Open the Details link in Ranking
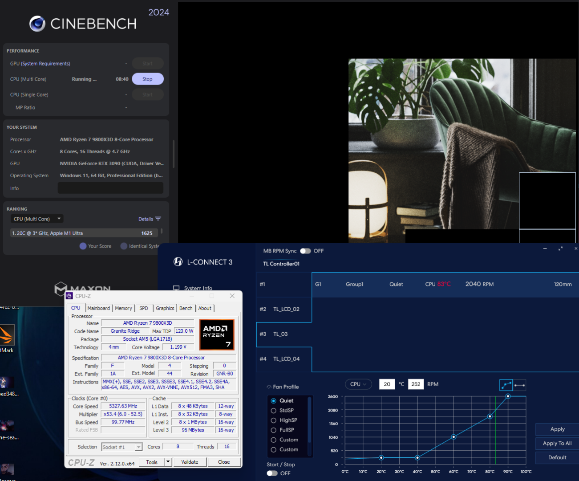579x481 pixels. pos(146,219)
